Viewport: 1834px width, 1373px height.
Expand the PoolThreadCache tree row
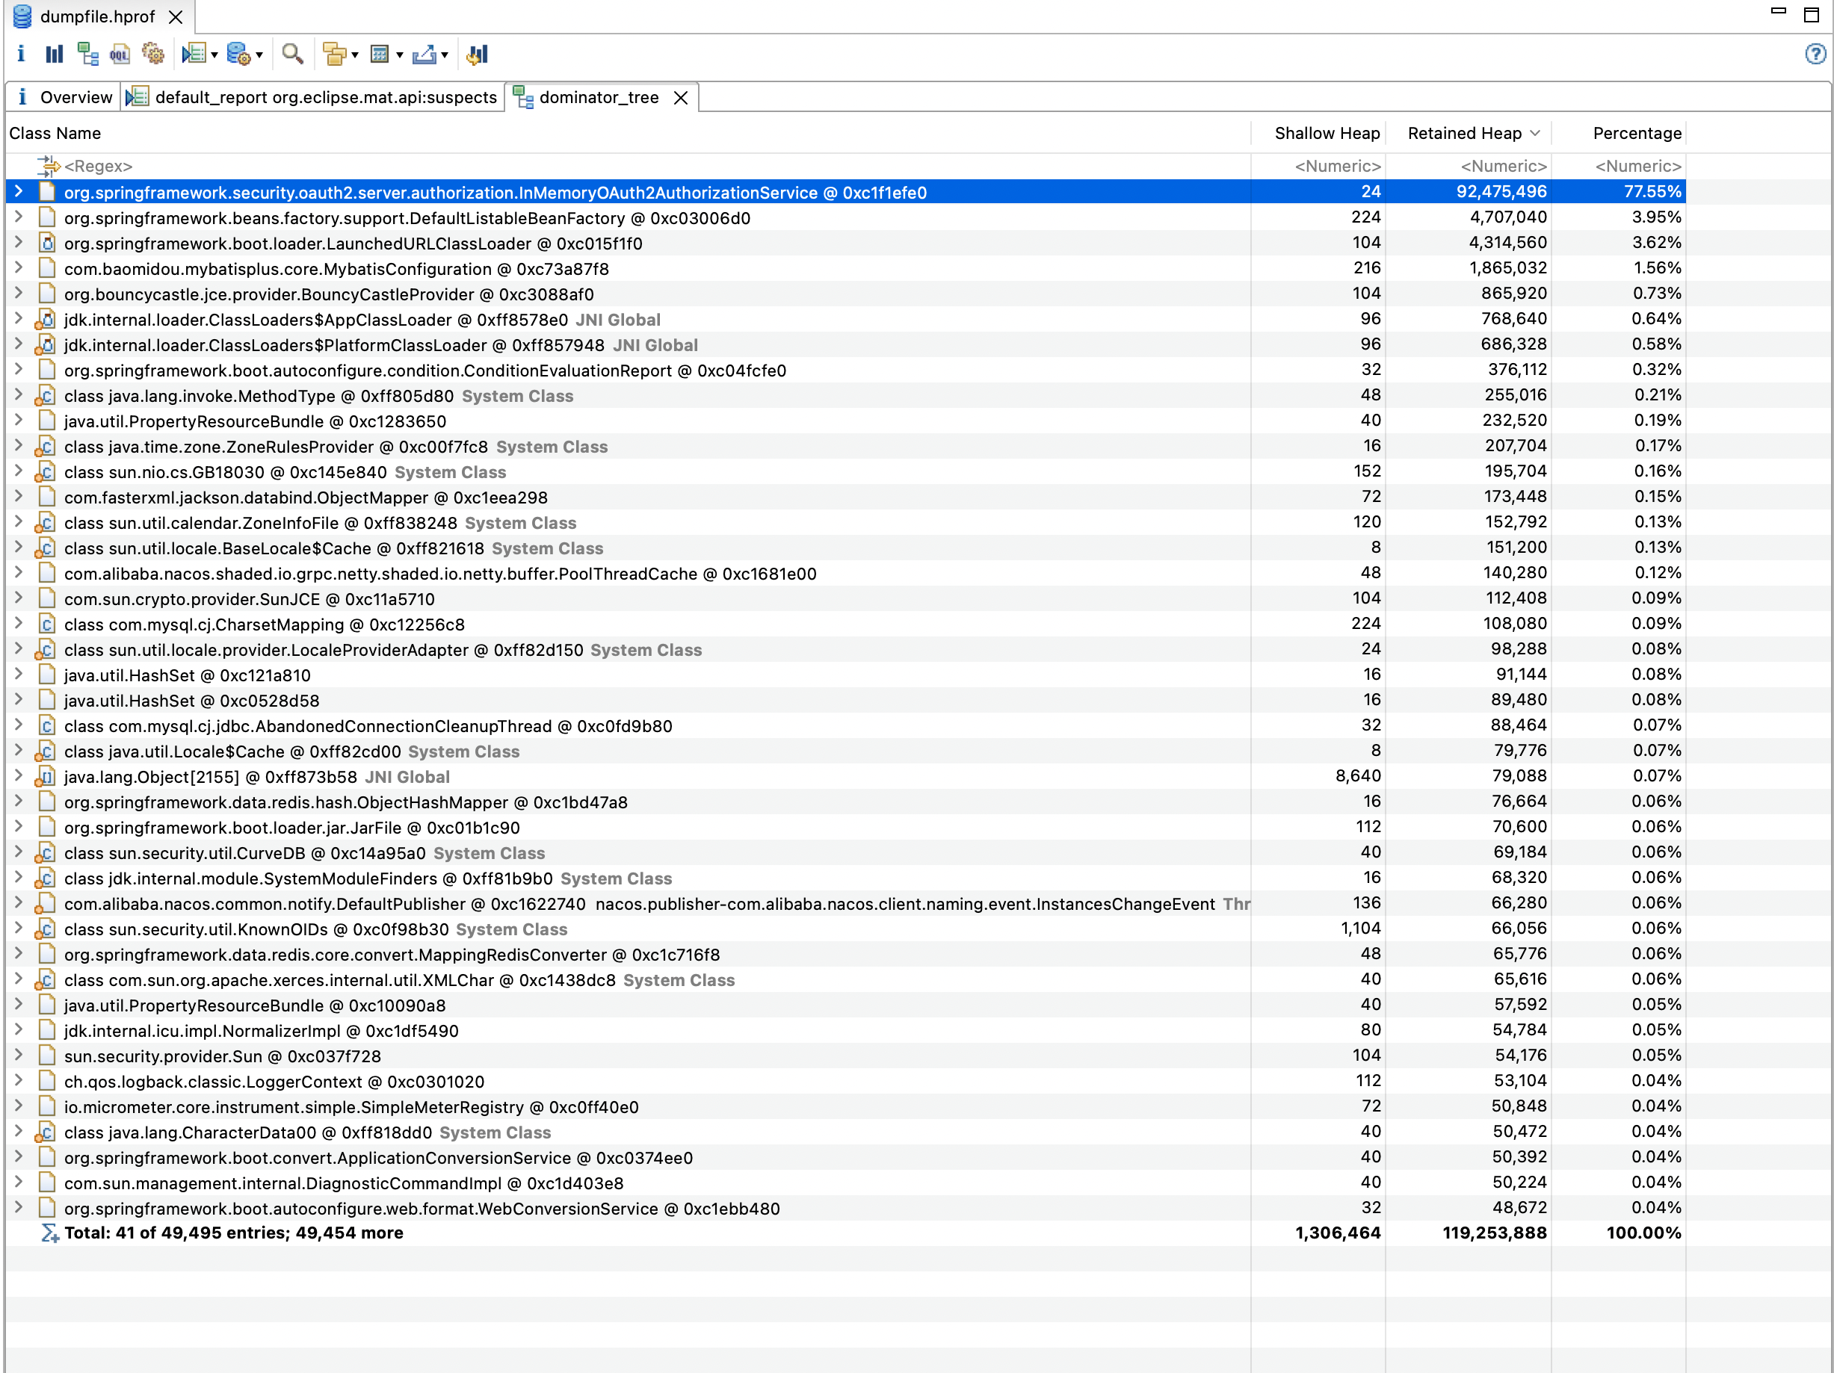point(18,574)
